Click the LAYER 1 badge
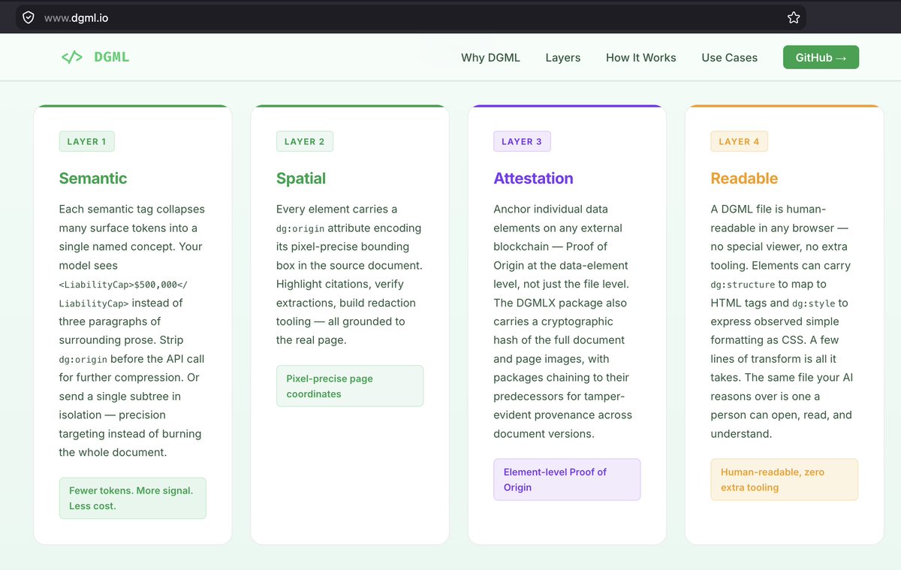This screenshot has width=901, height=570. click(x=87, y=141)
